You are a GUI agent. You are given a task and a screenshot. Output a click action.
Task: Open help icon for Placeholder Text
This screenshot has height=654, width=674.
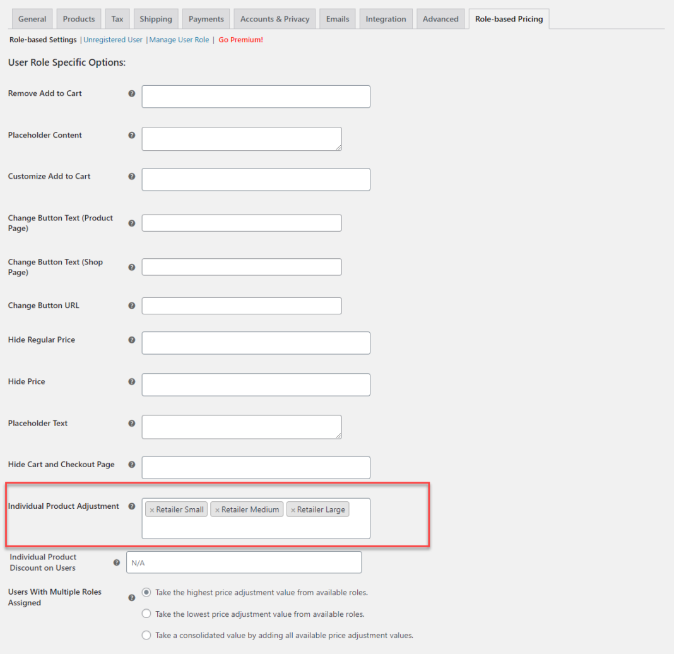tap(131, 423)
